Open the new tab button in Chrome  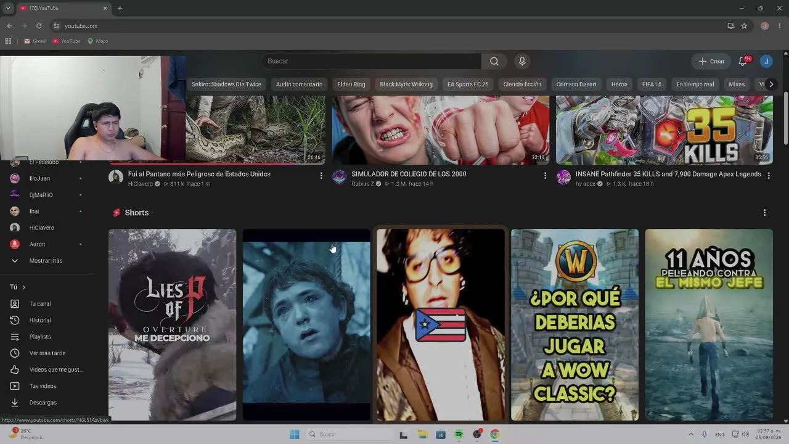[120, 8]
